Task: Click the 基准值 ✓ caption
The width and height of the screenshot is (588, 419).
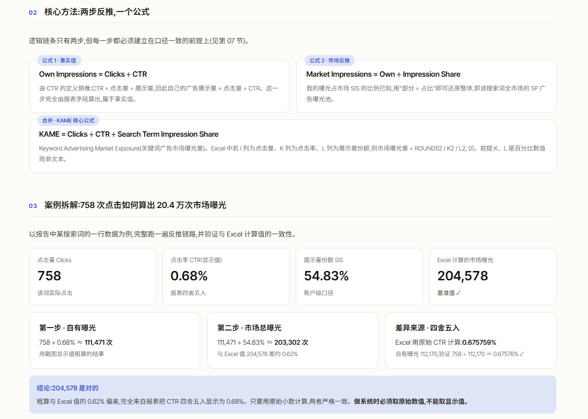Action: (449, 293)
